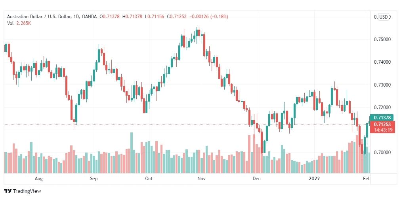Screen dimensions: 401x198
Task: Click the green 0.71378 price label
Action: (x=382, y=118)
